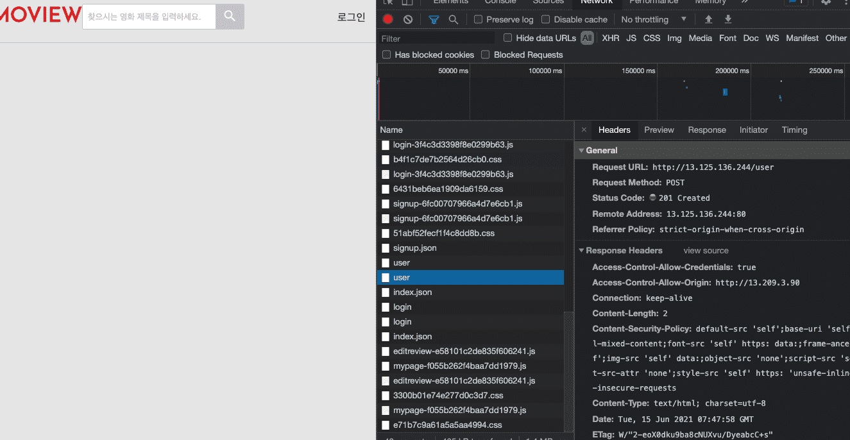Viewport: 850px width, 440px height.
Task: Import a HAR file with the upload arrow
Action: coord(708,19)
